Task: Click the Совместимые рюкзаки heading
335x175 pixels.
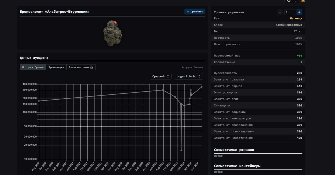Action: (234, 150)
